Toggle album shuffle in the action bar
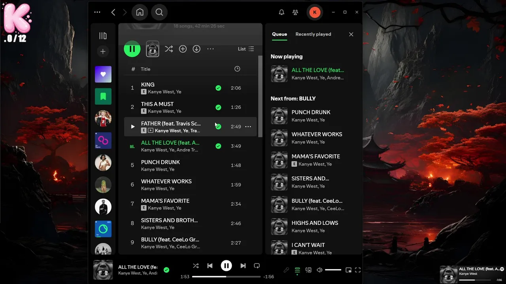The width and height of the screenshot is (506, 284). [x=169, y=49]
